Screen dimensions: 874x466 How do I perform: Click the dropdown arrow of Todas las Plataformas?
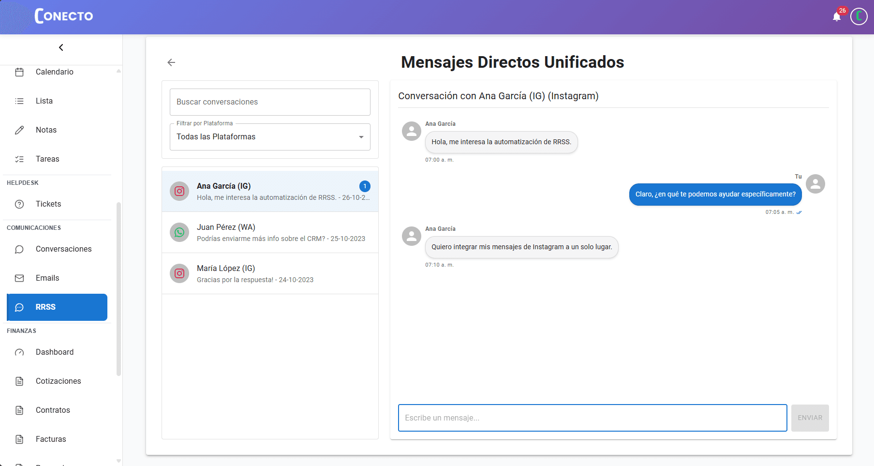tap(361, 137)
